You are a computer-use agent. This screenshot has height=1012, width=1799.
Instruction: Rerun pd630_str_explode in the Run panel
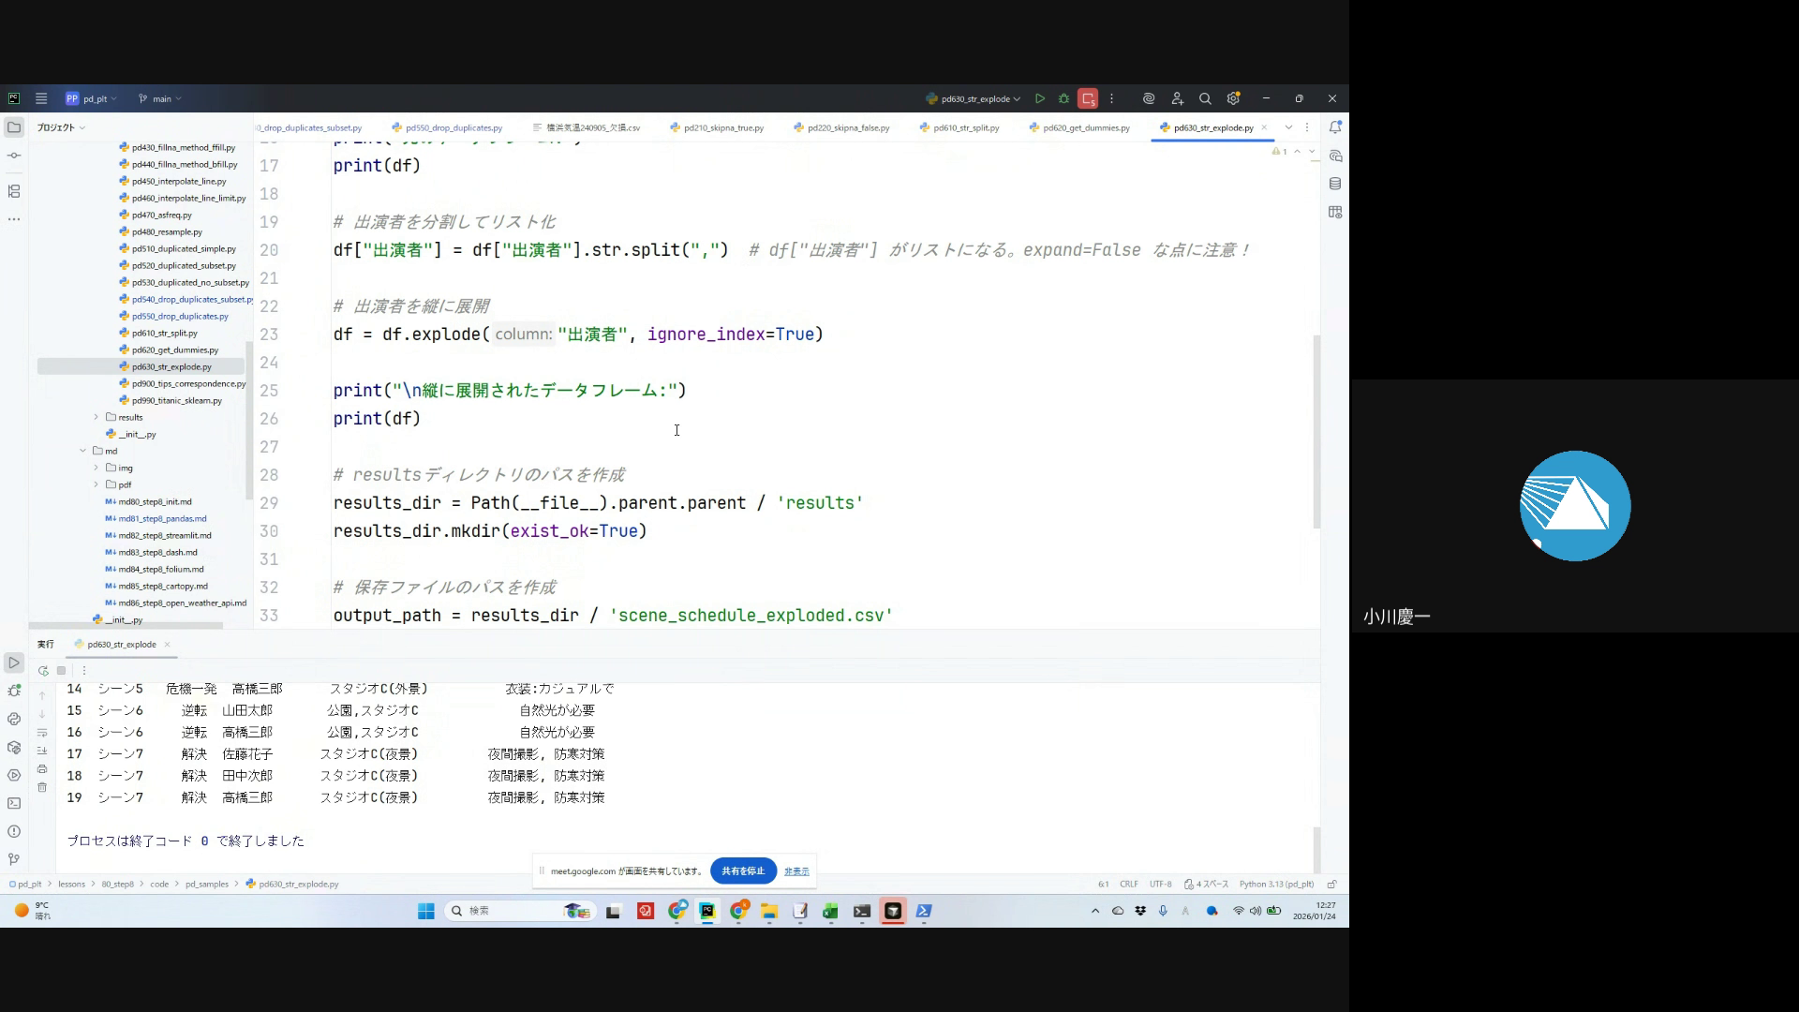click(x=43, y=671)
